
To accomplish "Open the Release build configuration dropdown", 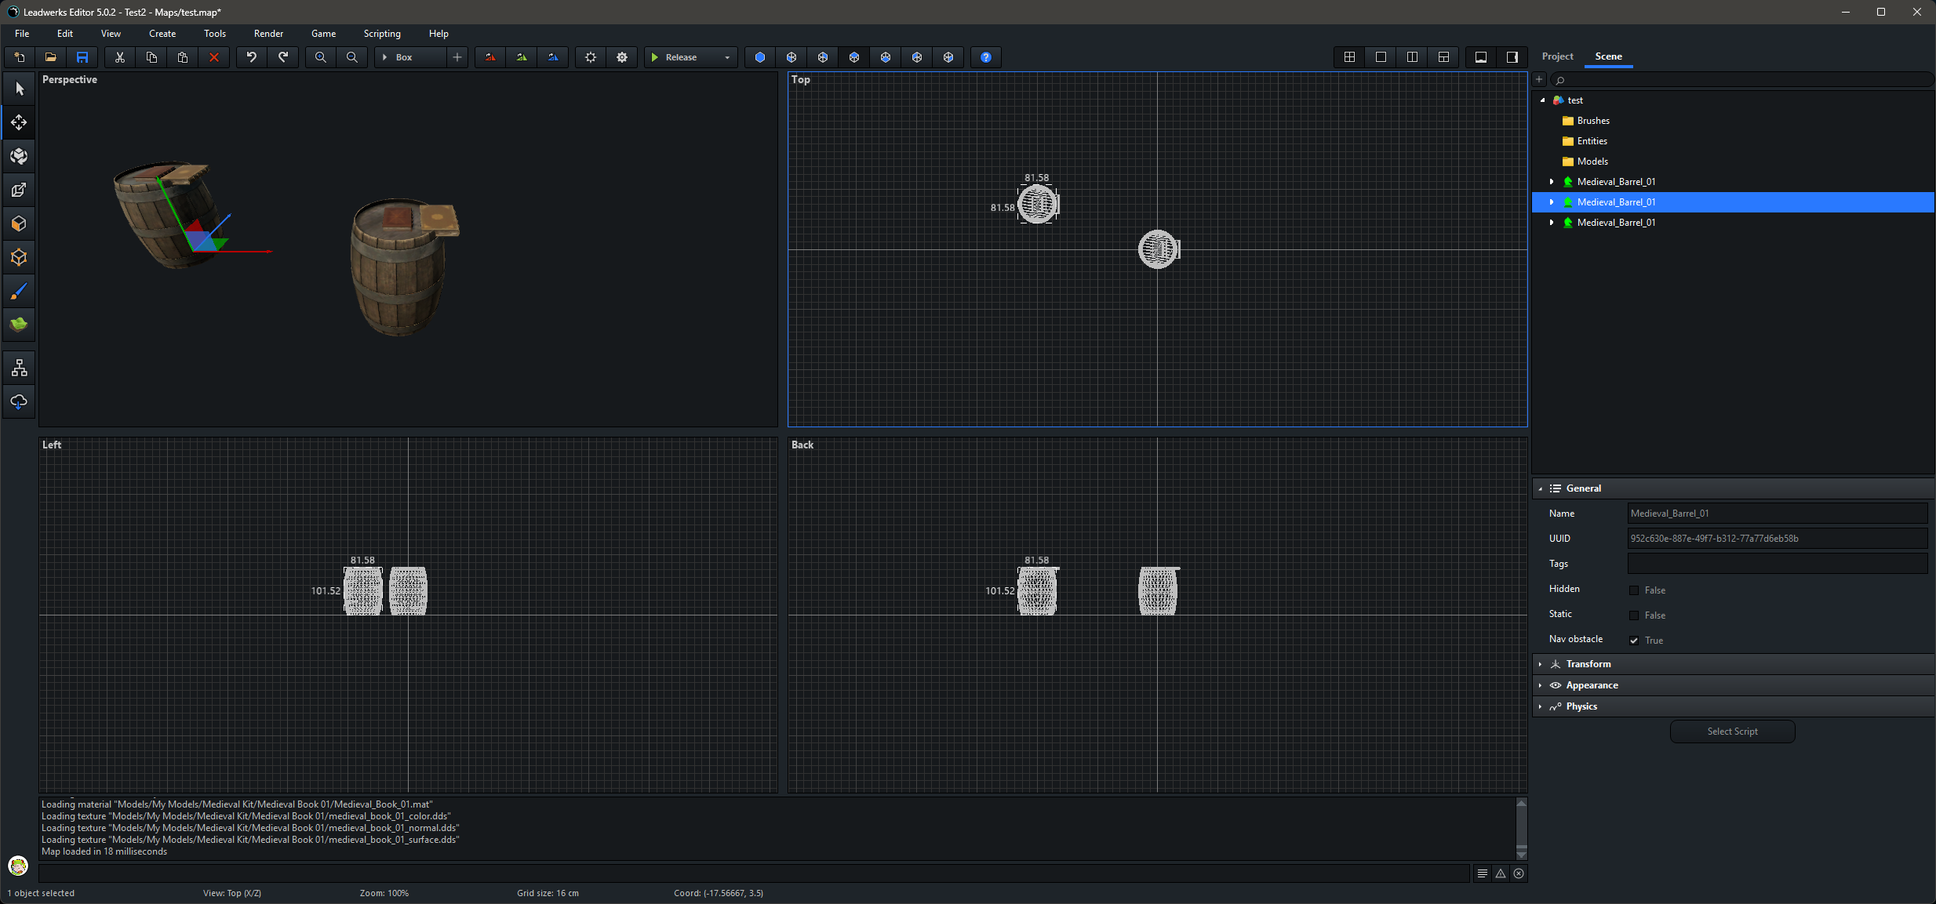I will 726,57.
